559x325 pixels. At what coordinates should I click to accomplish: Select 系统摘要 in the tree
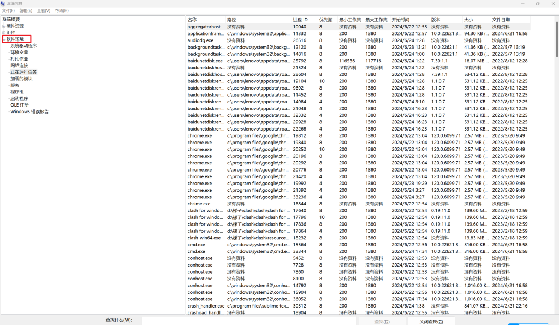[x=11, y=19]
